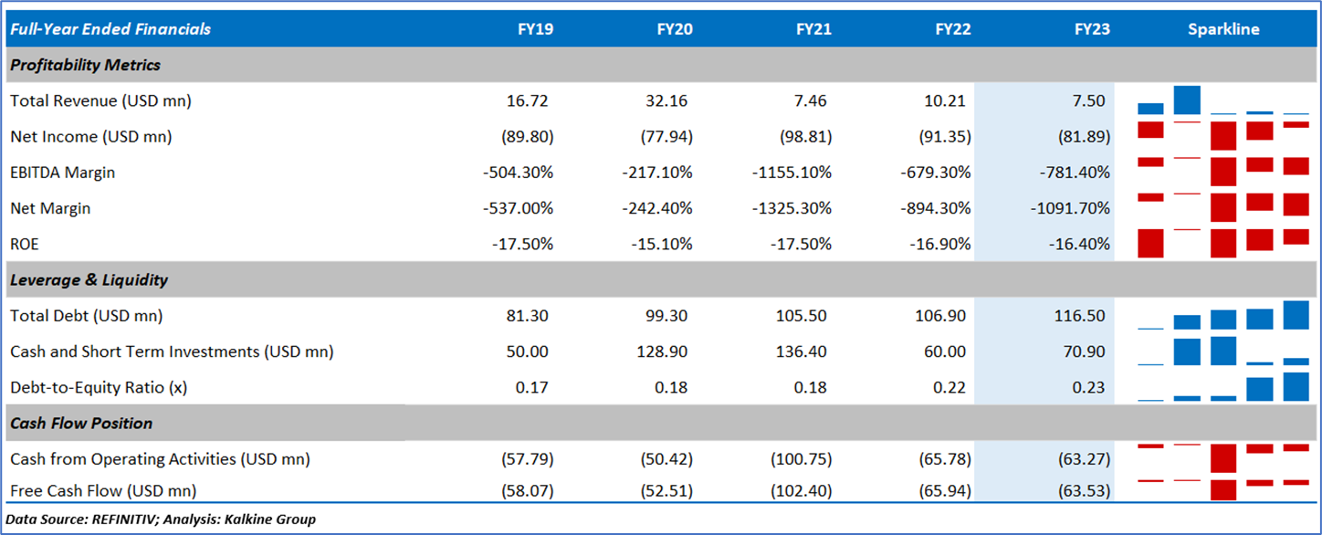Click the Leverage & Liquidity section header
The image size is (1322, 535).
pyautogui.click(x=89, y=280)
